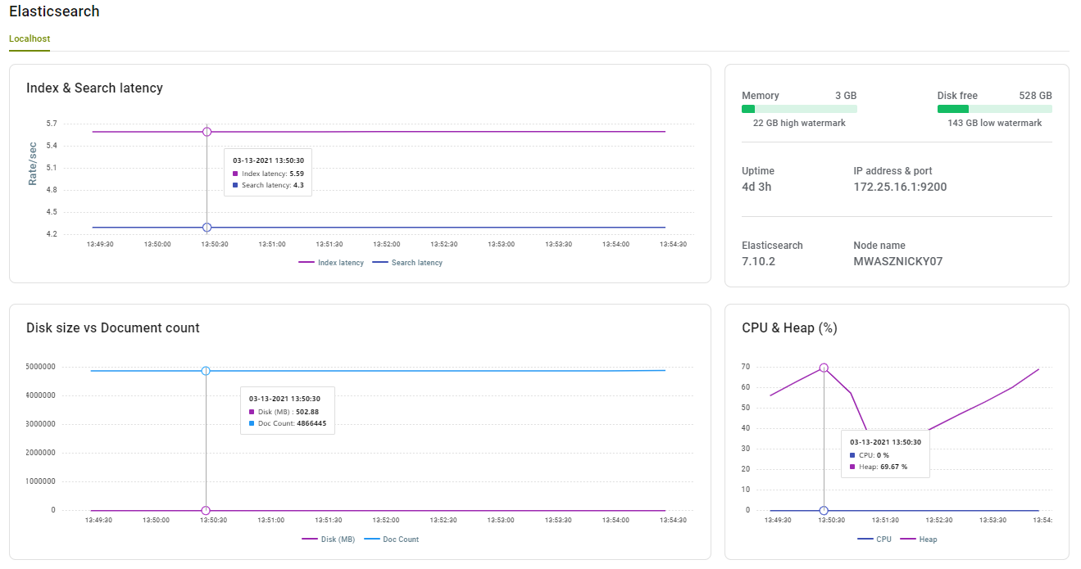The width and height of the screenshot is (1081, 569).
Task: Click the Elasticsearch page heading
Action: point(54,11)
